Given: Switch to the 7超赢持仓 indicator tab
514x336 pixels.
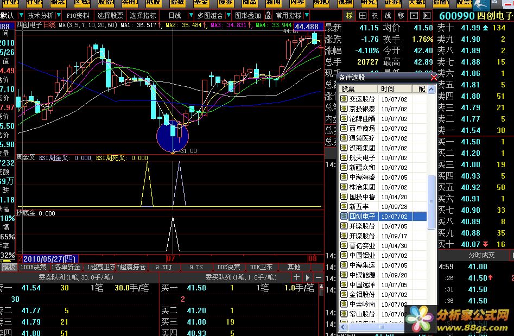Looking at the screenshot, I should tap(131, 267).
